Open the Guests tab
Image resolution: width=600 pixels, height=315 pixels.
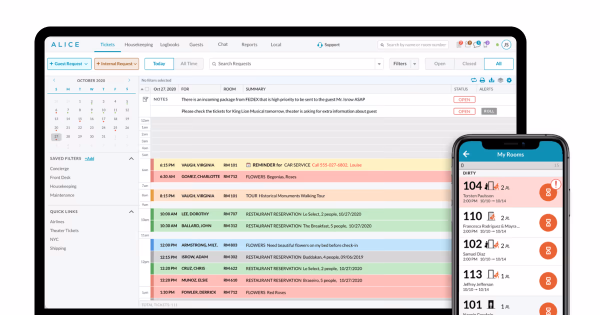[196, 44]
